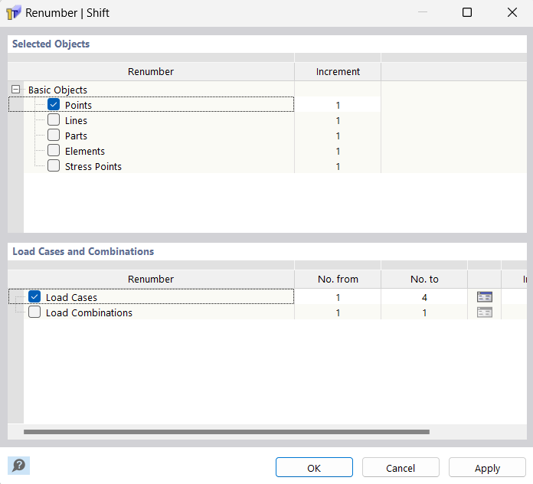Uncheck the Points checkbox
The image size is (533, 484).
[x=54, y=105]
